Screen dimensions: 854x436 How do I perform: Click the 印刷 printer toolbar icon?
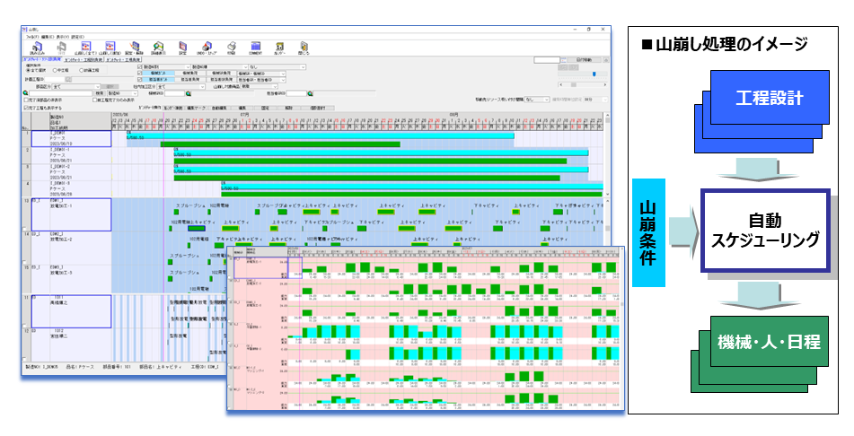click(x=232, y=48)
